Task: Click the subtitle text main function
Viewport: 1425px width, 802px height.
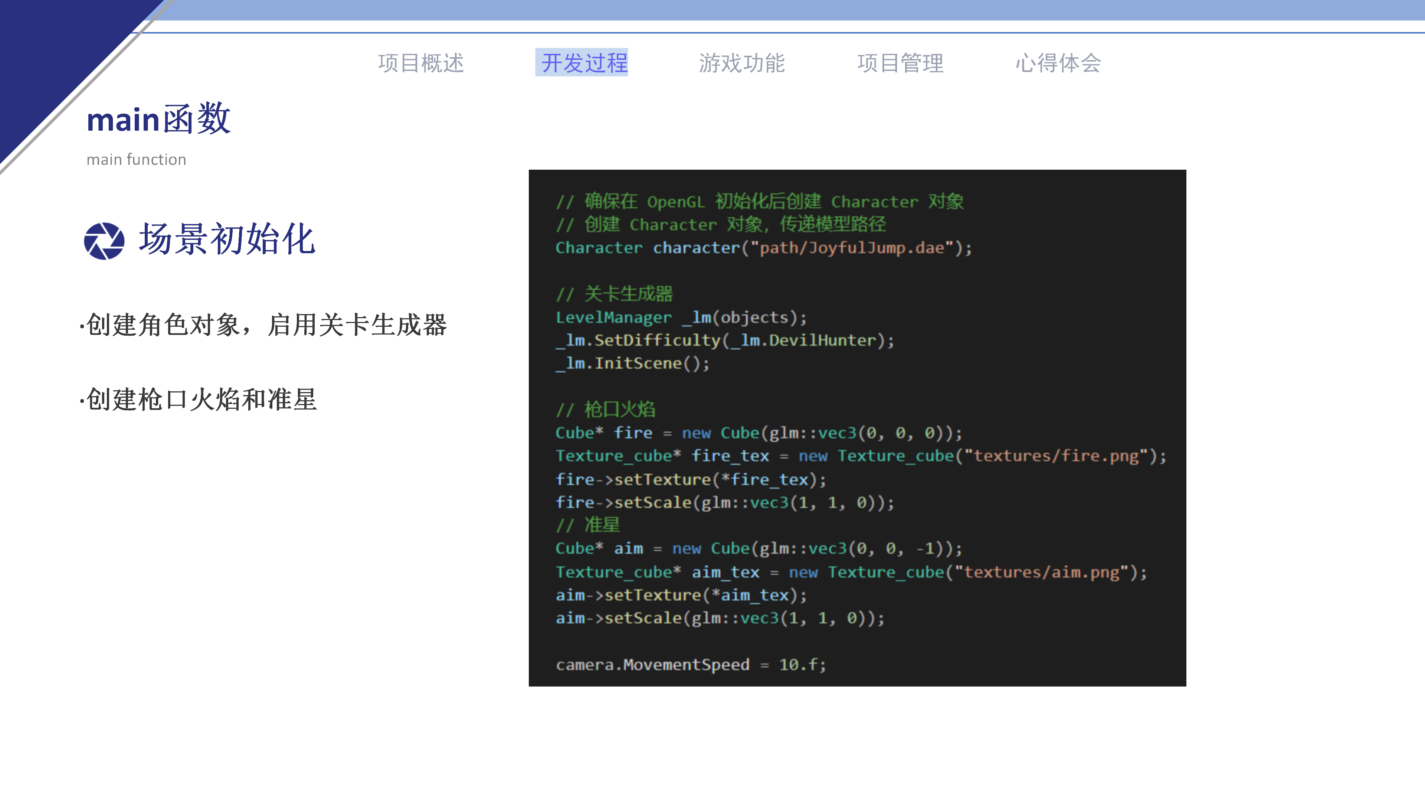Action: [x=136, y=159]
